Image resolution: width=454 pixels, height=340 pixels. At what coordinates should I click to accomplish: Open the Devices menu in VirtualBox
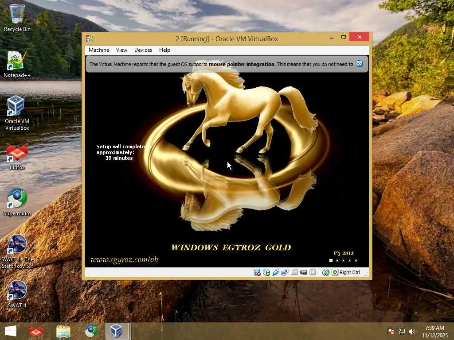coord(143,50)
